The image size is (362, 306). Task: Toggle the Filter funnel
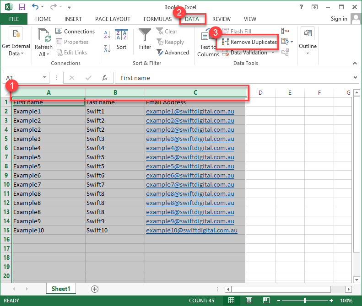point(145,39)
